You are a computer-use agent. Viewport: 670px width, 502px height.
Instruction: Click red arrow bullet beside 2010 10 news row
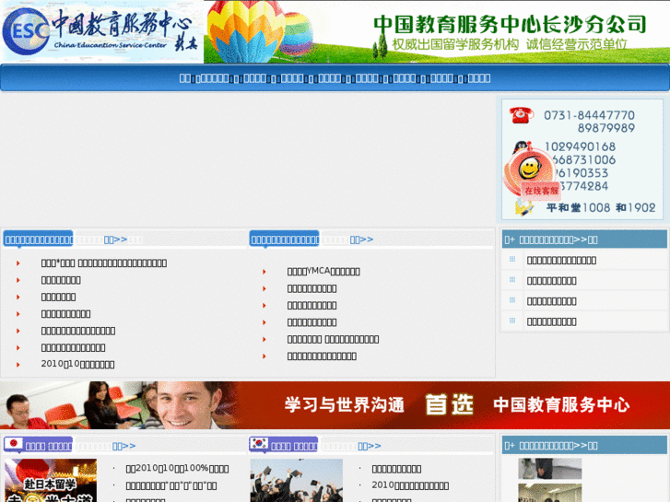pos(18,365)
